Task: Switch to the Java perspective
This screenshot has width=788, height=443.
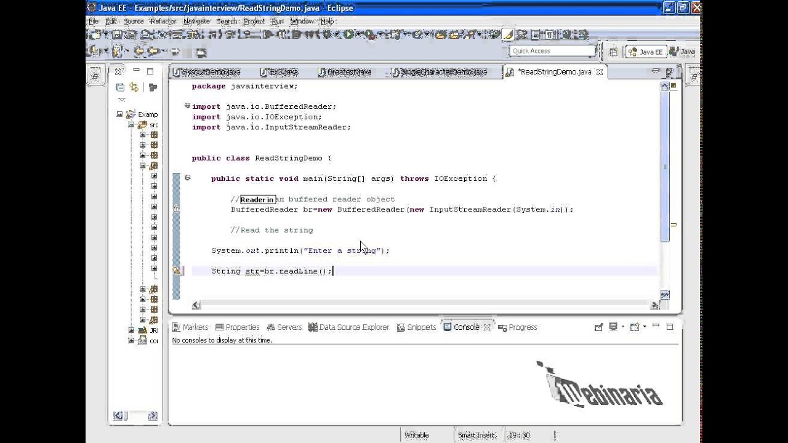Action: point(682,52)
